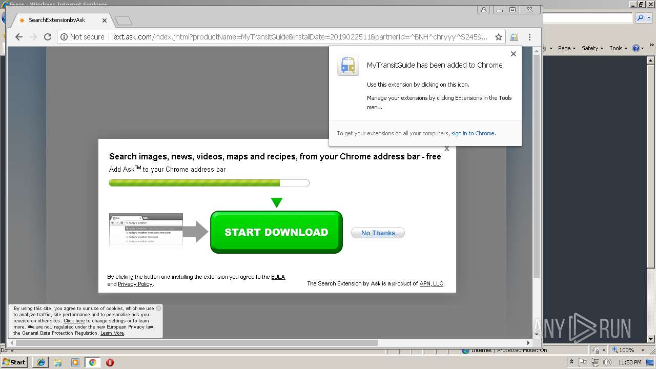The height and width of the screenshot is (369, 656).
Task: Click 'Click here' link in cookie notice
Action: point(74,321)
